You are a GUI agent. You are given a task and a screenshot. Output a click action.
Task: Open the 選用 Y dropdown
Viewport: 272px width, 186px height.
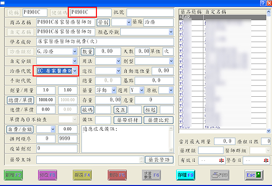[x=142, y=90]
